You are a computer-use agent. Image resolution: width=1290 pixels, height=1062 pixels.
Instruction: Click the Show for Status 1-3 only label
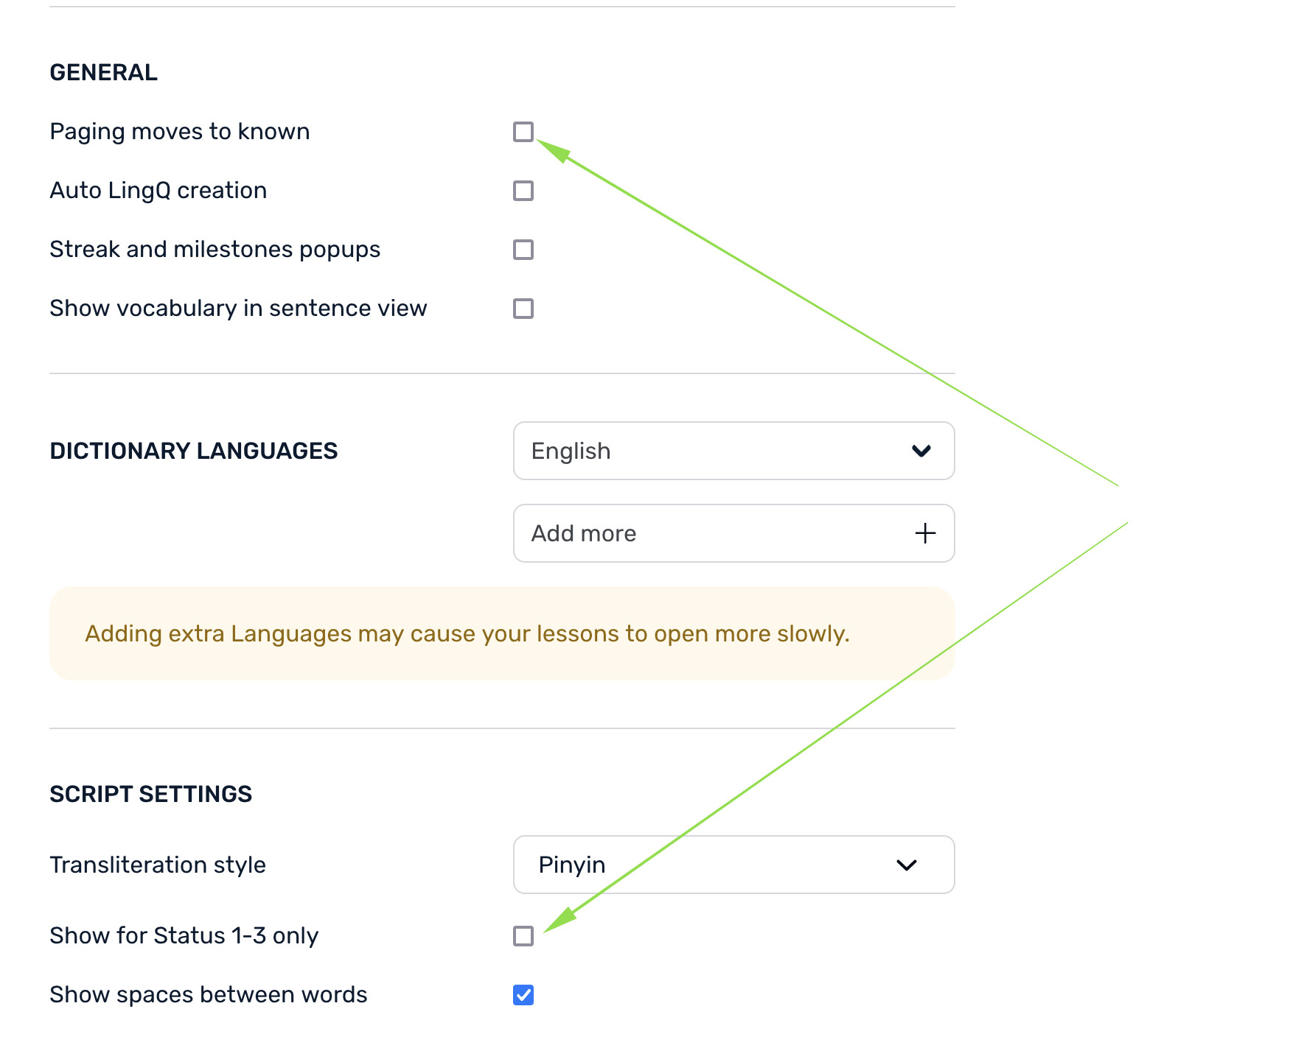point(184,936)
